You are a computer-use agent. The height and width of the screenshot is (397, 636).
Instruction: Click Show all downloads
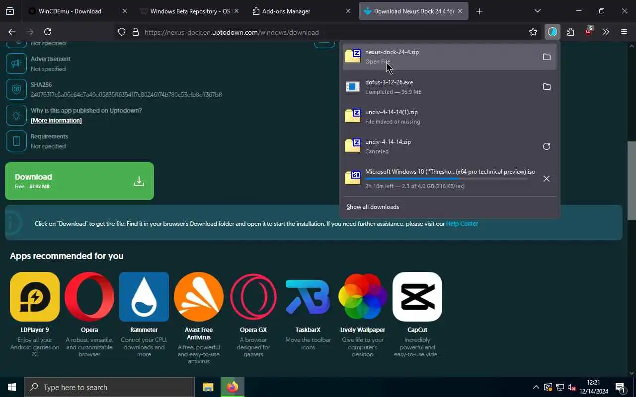coord(373,207)
